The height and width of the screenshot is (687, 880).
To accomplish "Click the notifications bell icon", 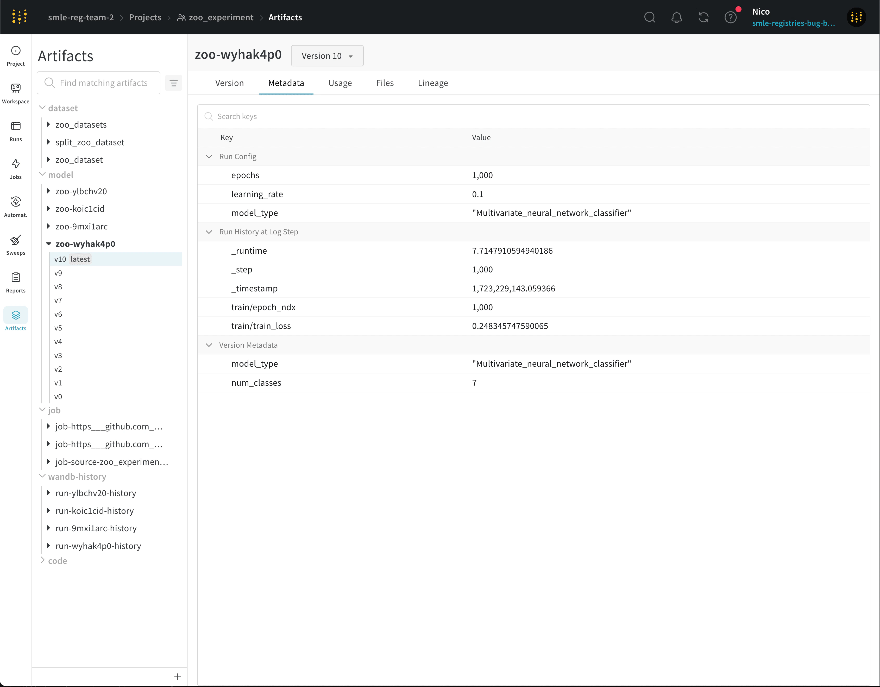I will 676,17.
